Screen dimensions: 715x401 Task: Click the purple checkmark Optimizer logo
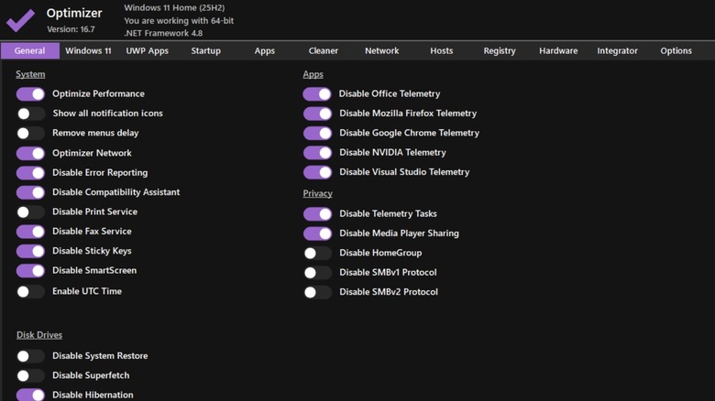pyautogui.click(x=20, y=20)
